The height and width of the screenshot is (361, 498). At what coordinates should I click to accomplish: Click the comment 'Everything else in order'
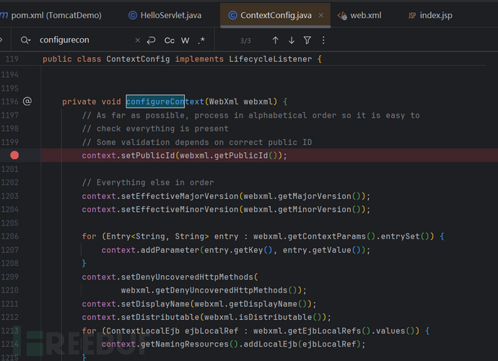tap(148, 182)
